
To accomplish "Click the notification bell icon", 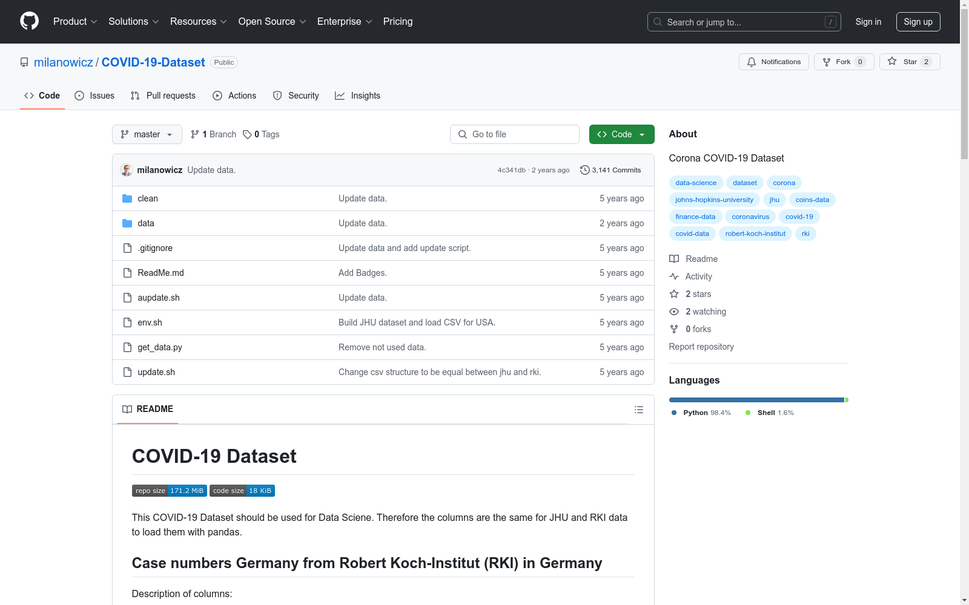I will coord(752,62).
